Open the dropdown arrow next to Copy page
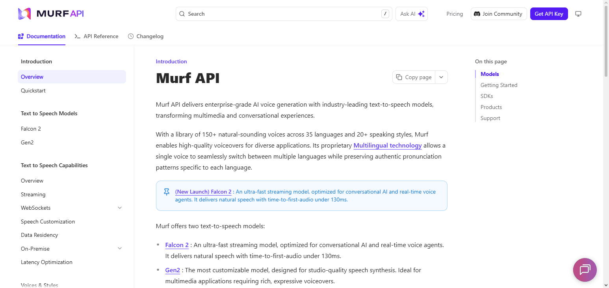Screen dimensions: 609x288 [441, 77]
